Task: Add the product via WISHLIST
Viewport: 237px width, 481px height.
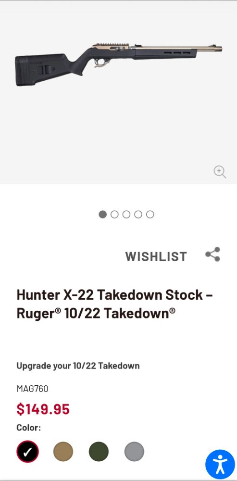Action: 156,256
